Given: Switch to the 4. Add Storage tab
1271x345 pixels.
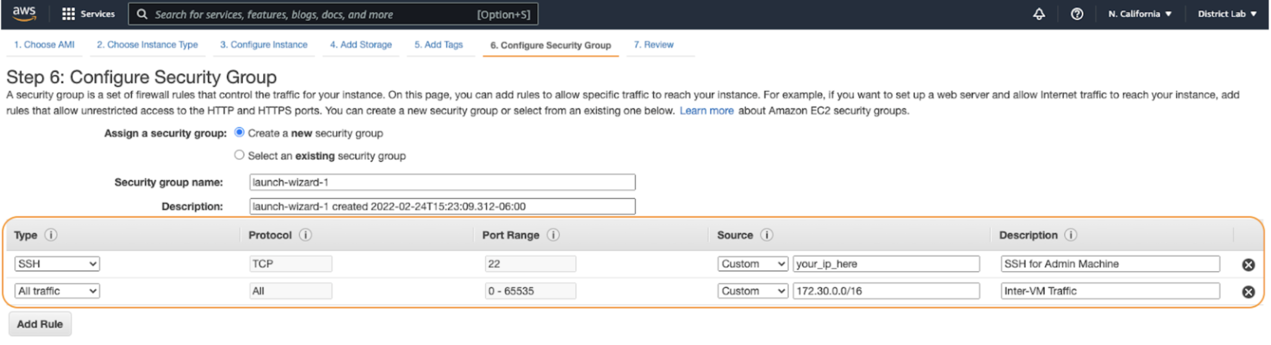Looking at the screenshot, I should 360,45.
